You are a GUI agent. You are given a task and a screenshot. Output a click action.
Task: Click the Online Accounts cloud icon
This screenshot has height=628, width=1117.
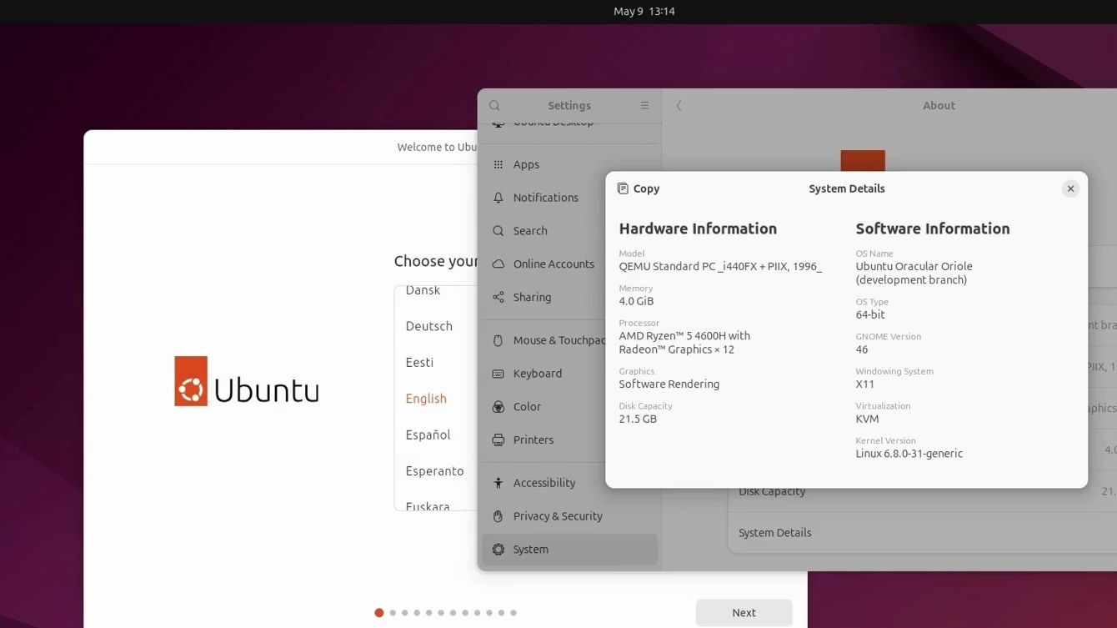[498, 264]
